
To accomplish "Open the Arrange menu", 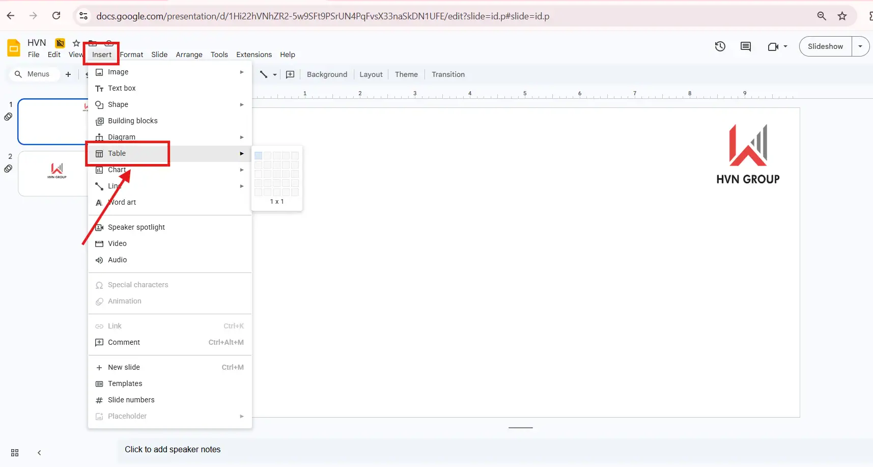I will (x=189, y=54).
